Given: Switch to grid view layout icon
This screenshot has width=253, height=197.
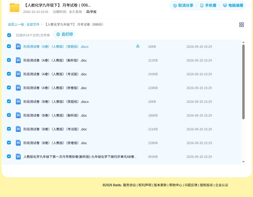Looking at the screenshot, I should click(241, 25).
